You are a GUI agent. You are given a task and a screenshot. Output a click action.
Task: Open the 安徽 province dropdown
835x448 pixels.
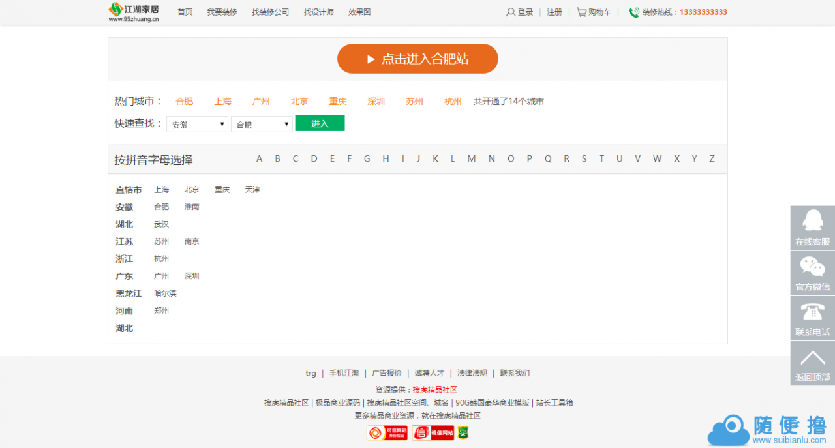(x=198, y=124)
